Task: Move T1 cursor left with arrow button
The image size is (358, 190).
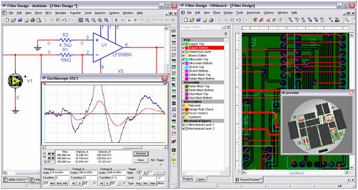Action: point(49,154)
